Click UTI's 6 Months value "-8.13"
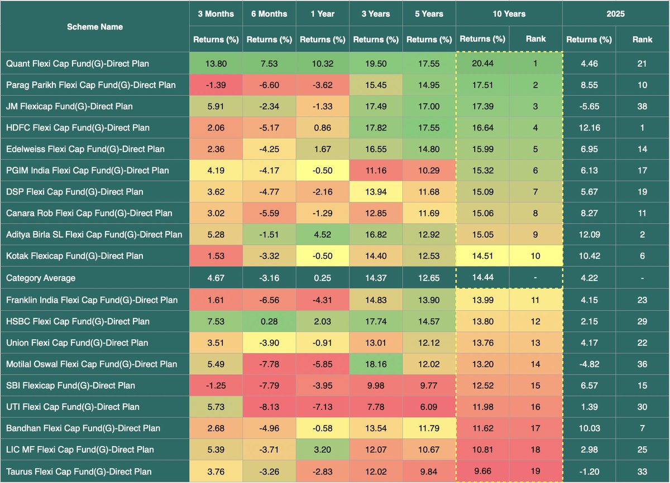The height and width of the screenshot is (483, 670). [x=269, y=407]
